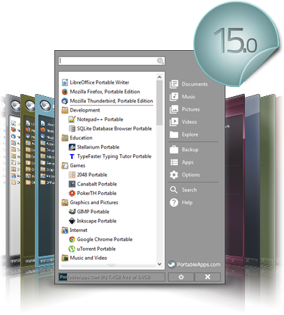Image resolution: width=284 pixels, height=315 pixels.
Task: Click the power eject button
Action: tap(181, 277)
